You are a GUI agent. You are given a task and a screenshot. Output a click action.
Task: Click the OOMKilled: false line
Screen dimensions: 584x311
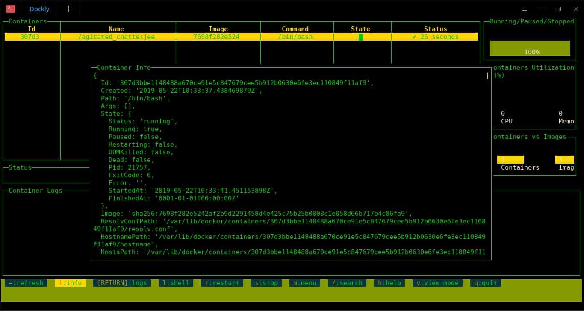[141, 152]
